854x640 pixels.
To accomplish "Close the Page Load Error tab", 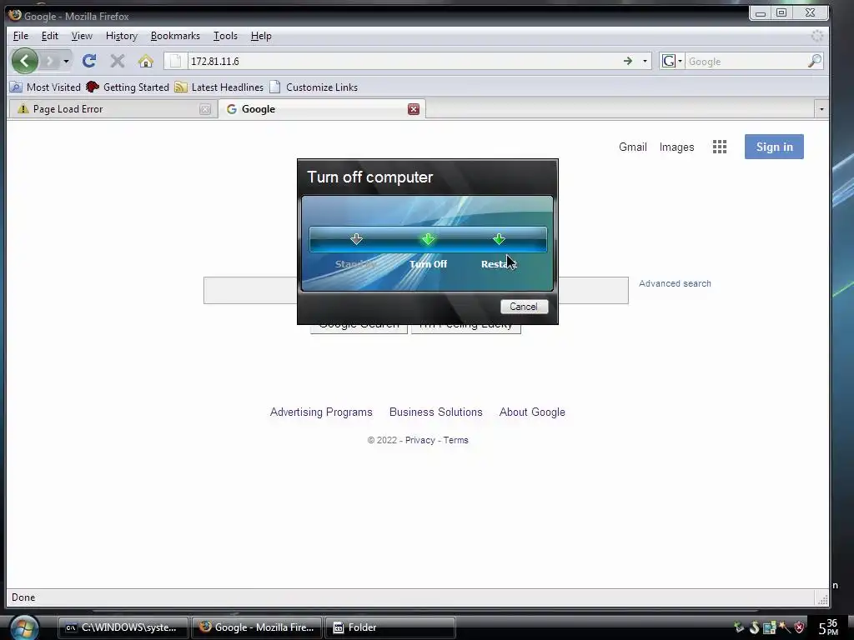I will pos(205,109).
